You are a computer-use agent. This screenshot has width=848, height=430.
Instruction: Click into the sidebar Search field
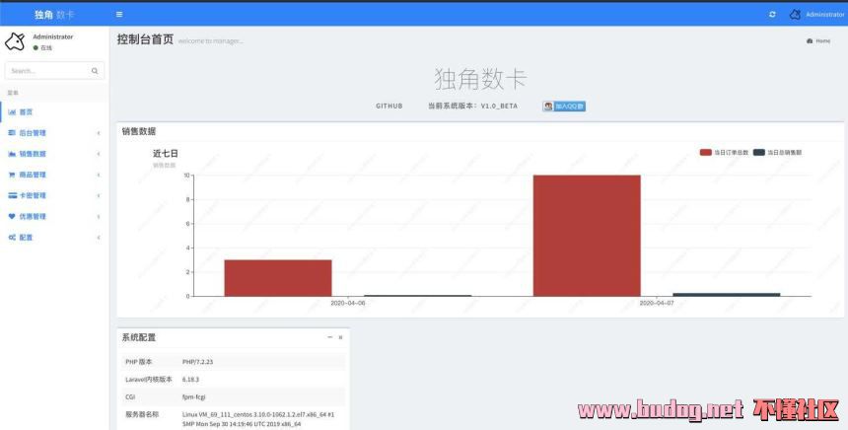tap(47, 71)
